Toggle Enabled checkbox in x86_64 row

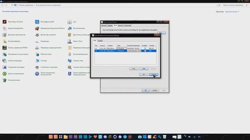point(145,48)
